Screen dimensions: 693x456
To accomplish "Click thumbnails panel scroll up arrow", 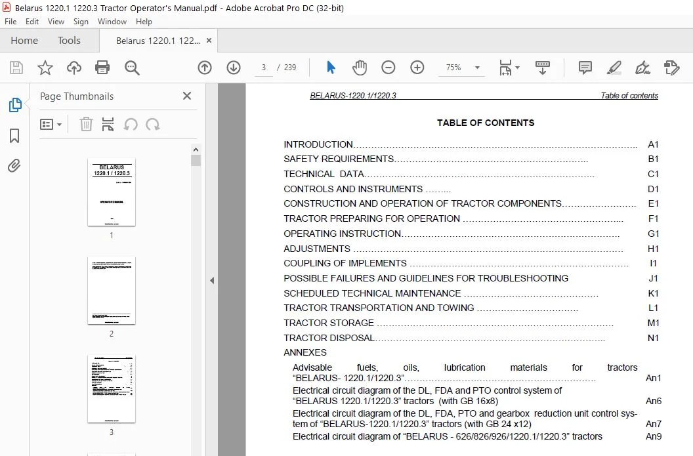I will (196, 150).
